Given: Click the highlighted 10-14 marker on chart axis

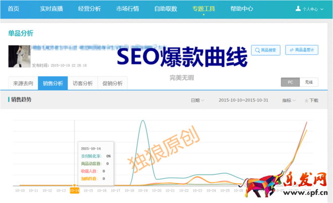Looking at the screenshot, I should click(x=74, y=190).
